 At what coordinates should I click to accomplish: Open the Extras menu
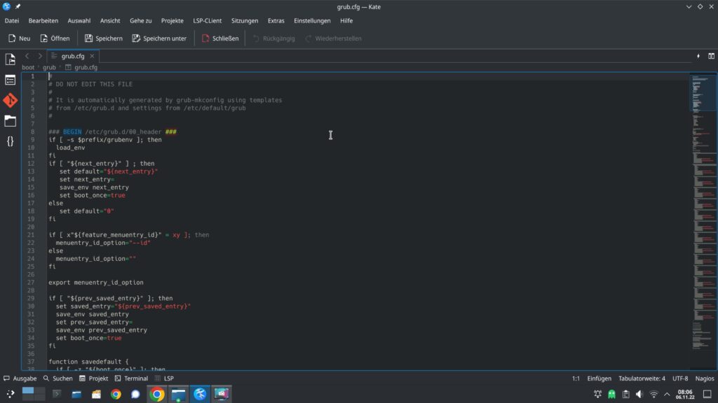[x=276, y=20]
